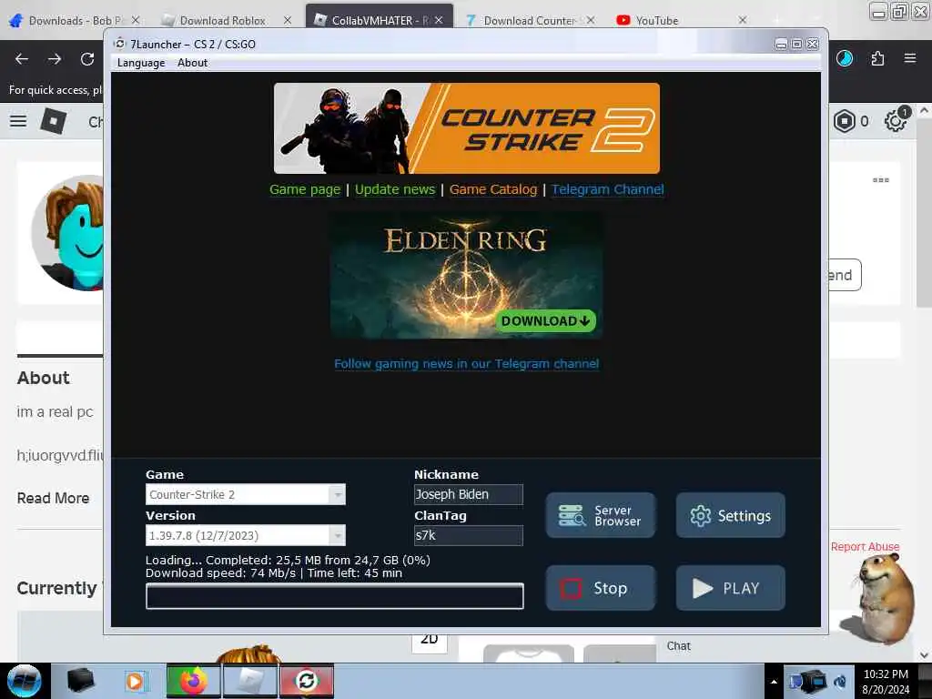The image size is (932, 699).
Task: Open Roblox settings gear icon
Action: 896,121
